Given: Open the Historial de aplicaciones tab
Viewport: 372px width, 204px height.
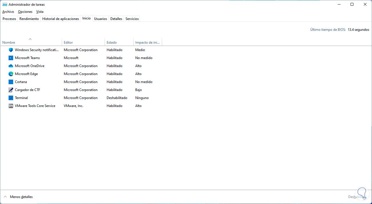Looking at the screenshot, I should coord(61,19).
